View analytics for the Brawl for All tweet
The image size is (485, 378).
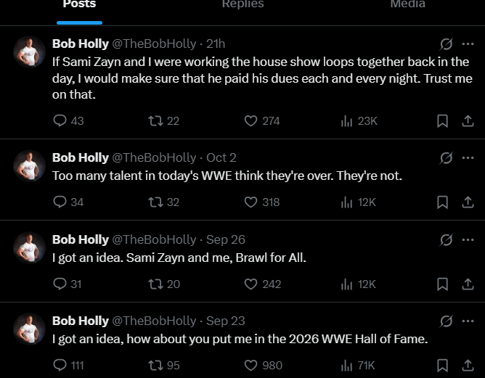(x=347, y=284)
